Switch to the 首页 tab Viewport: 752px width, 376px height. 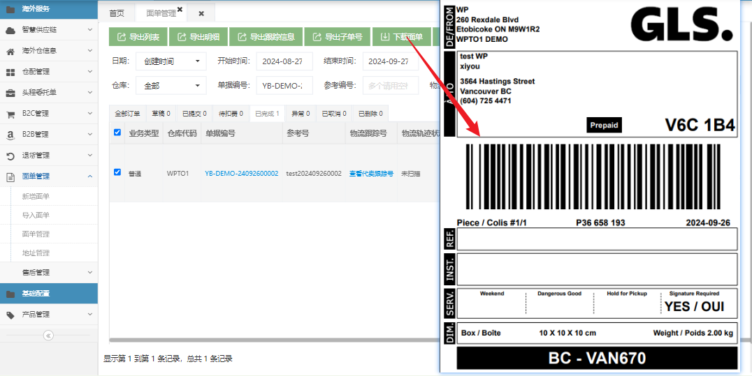pos(117,13)
